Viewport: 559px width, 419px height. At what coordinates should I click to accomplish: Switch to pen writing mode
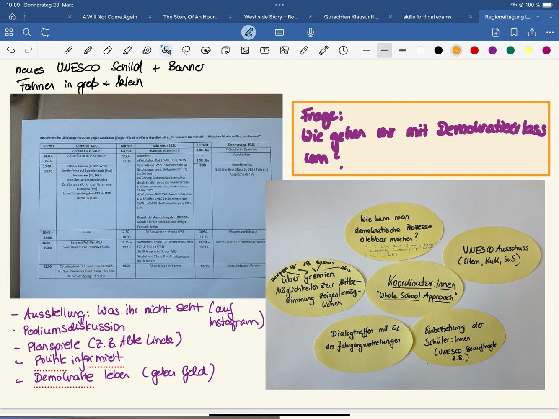click(248, 32)
